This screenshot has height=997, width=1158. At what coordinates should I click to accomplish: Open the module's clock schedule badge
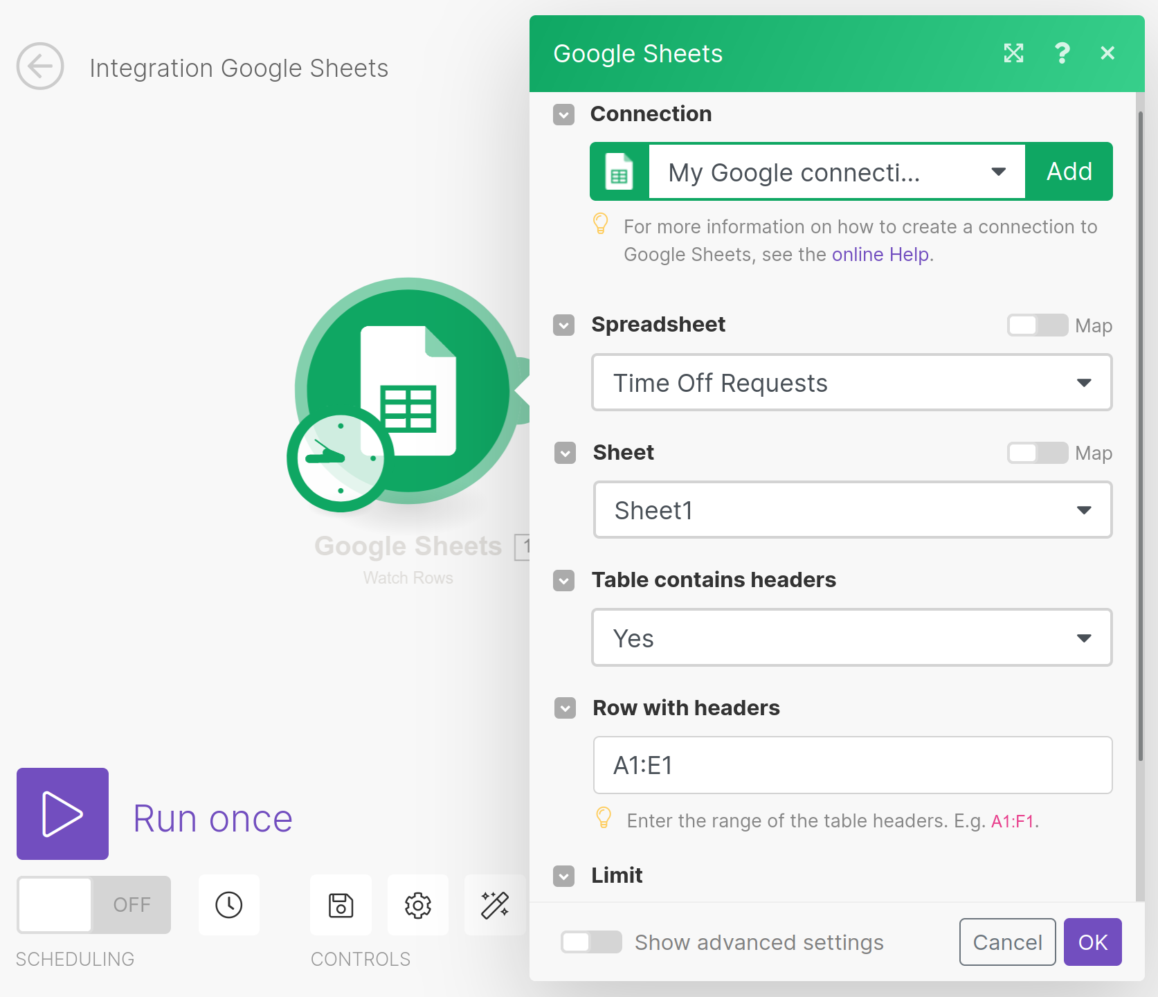click(340, 458)
